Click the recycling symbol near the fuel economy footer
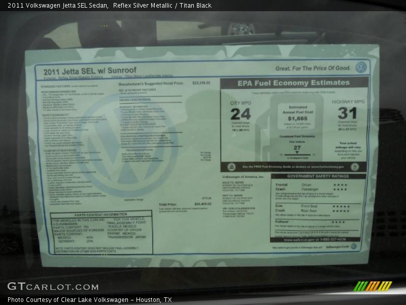 tap(231, 166)
